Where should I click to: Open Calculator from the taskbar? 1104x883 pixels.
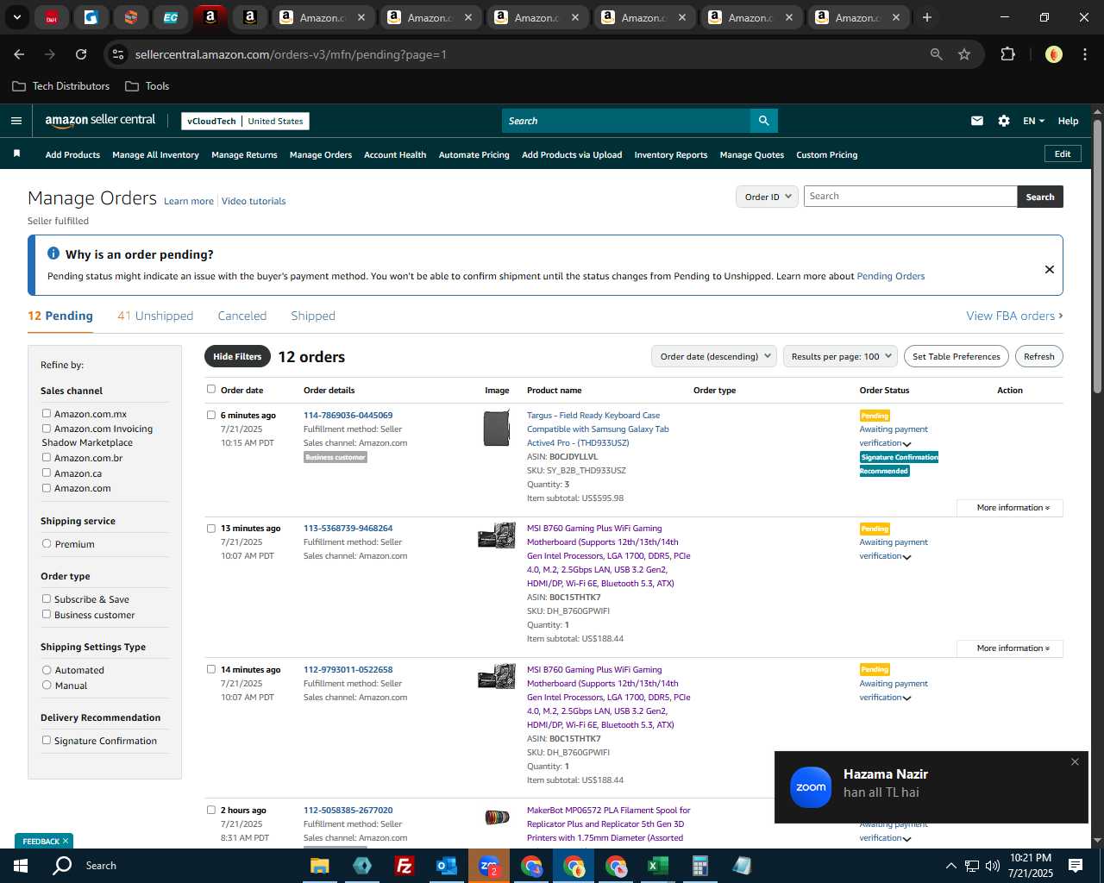coord(699,866)
